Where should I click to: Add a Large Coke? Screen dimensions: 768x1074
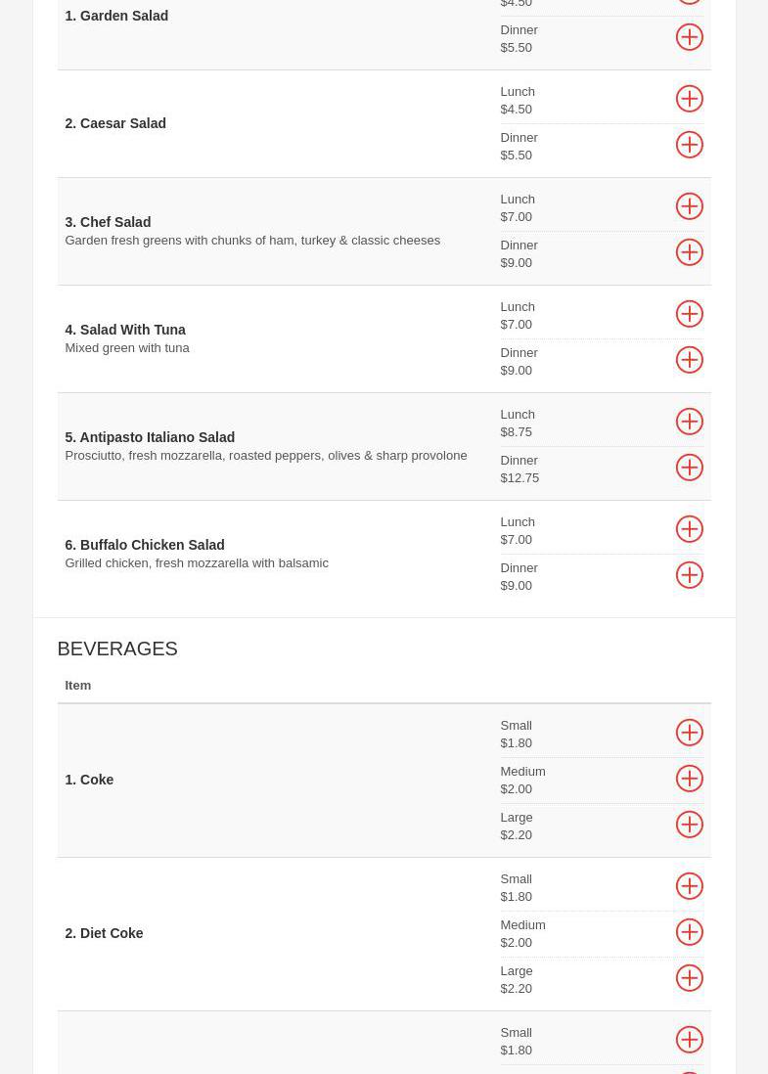click(x=689, y=825)
